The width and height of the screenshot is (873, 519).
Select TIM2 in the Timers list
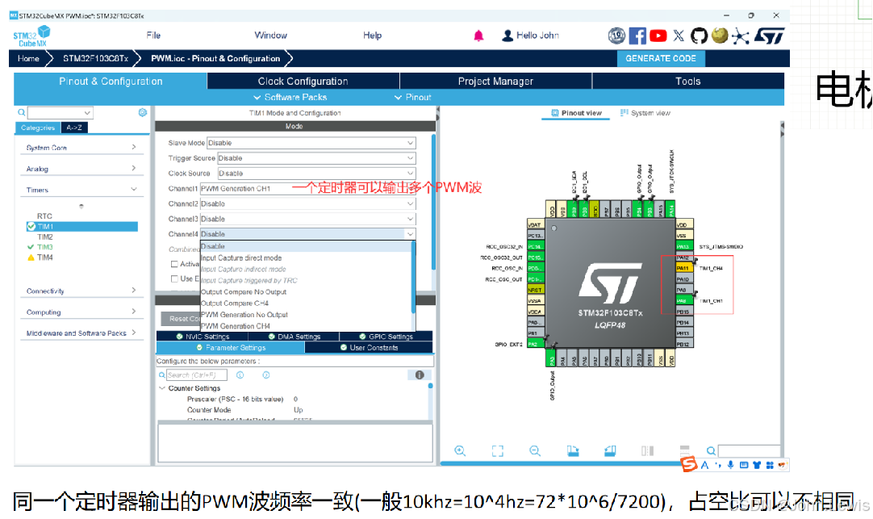click(45, 236)
